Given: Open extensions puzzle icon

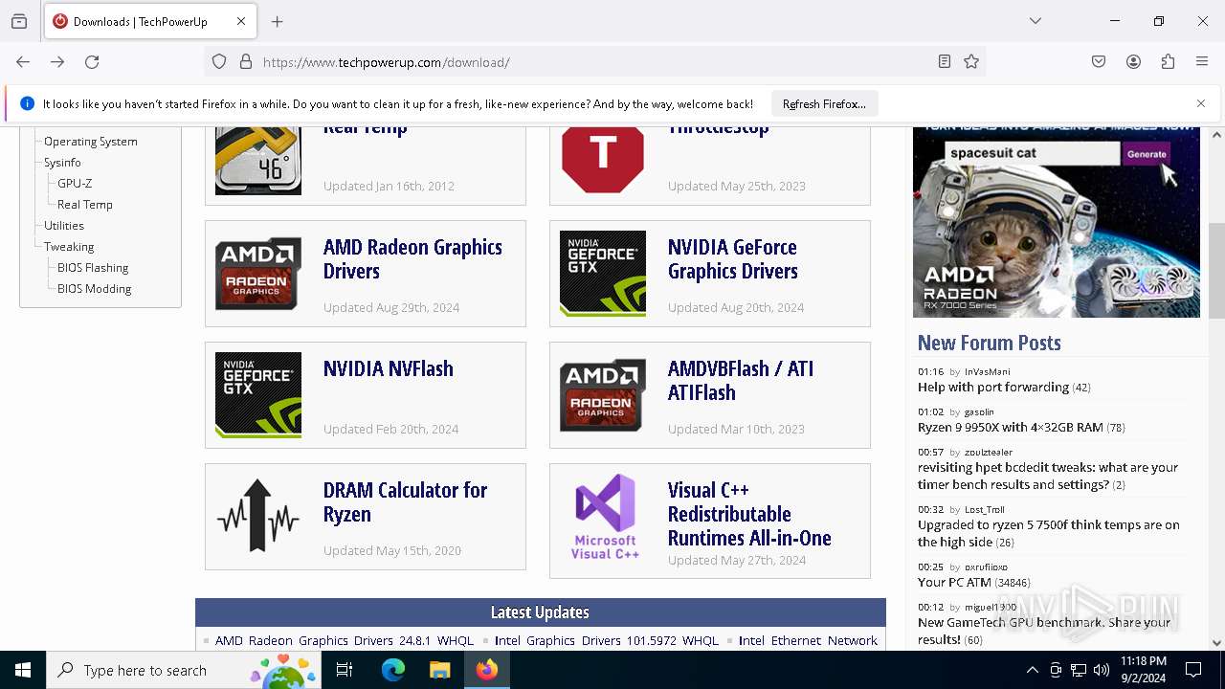Looking at the screenshot, I should point(1168,62).
